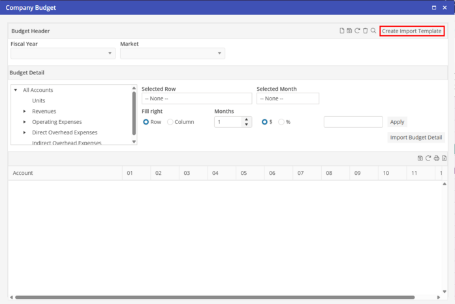Select the Column fill right option

point(170,122)
